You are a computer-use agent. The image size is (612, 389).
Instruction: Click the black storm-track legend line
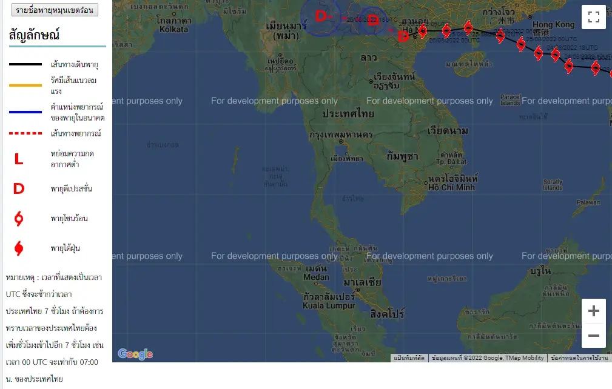click(x=25, y=64)
